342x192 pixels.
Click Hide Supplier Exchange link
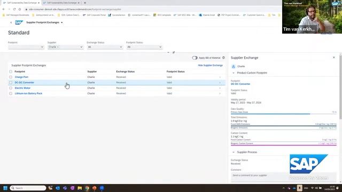(210, 65)
